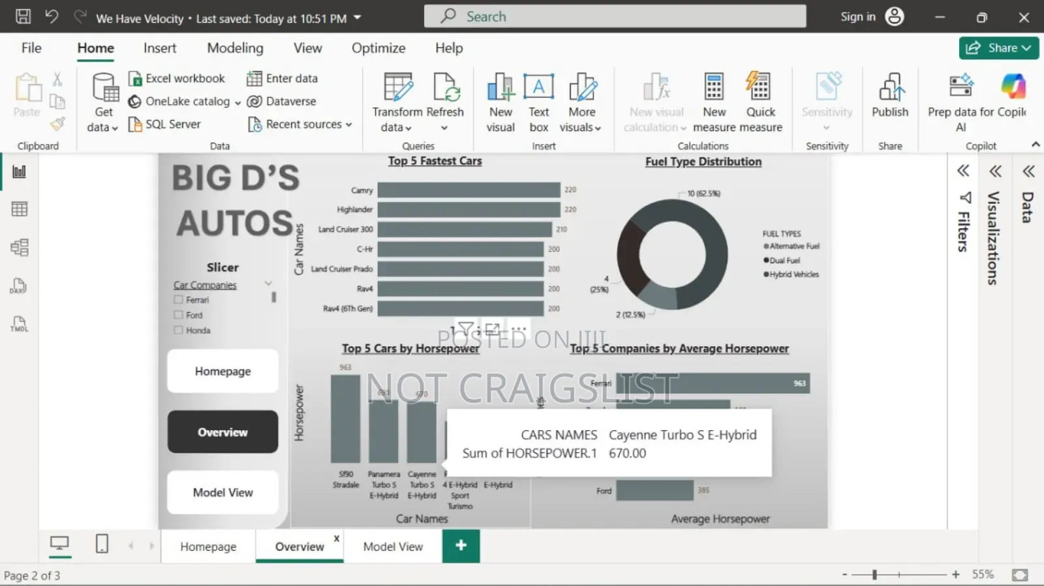Open More visuals dropdown
1044x586 pixels.
point(581,102)
